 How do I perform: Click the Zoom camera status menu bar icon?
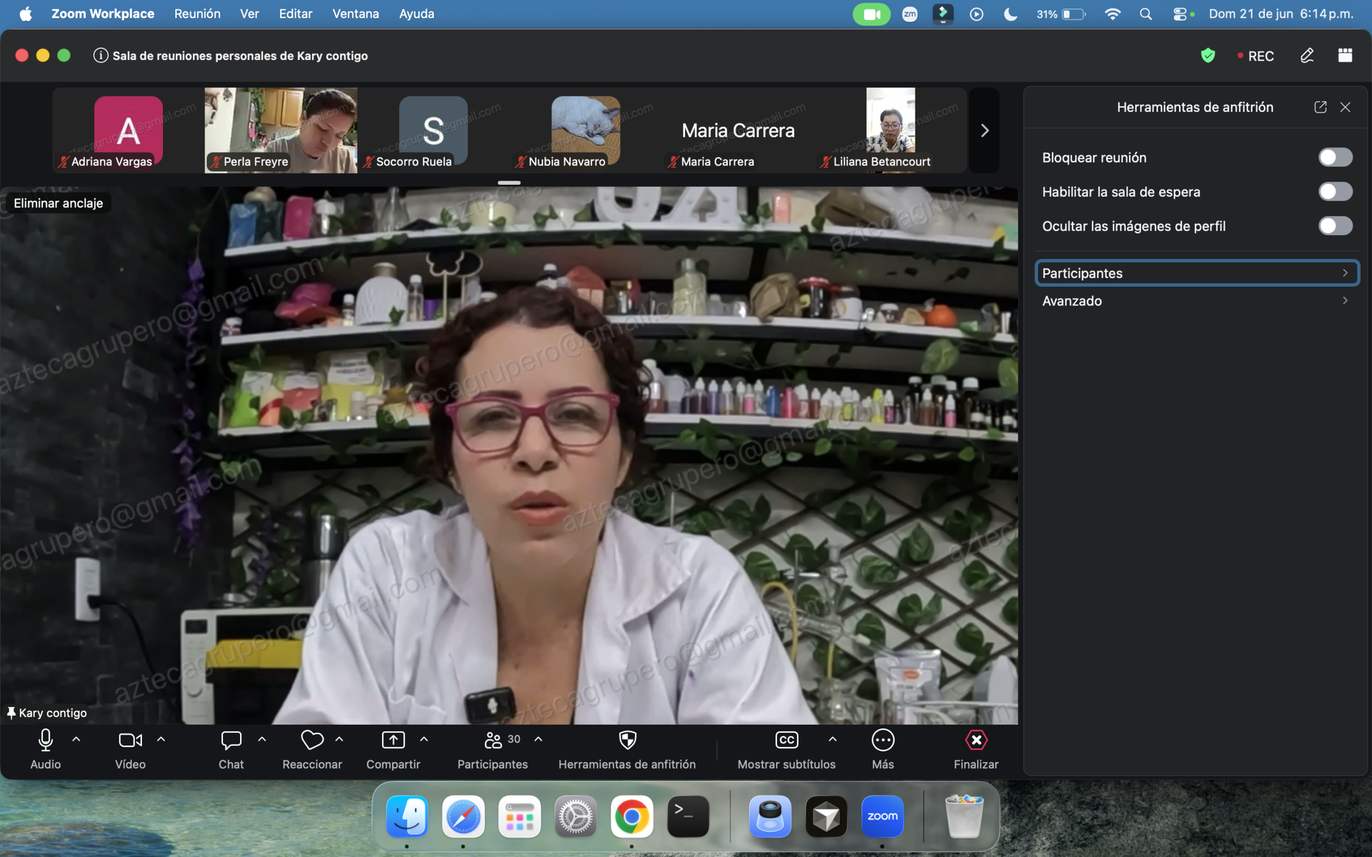pos(871,14)
